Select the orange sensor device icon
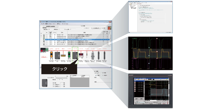 (x=51, y=55)
